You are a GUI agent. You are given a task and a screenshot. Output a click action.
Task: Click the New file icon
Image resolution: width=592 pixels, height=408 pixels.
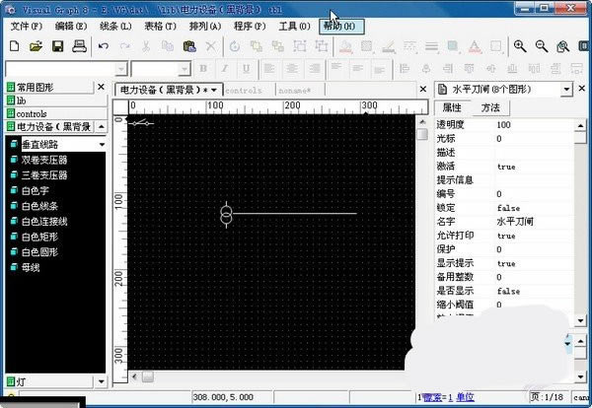pyautogui.click(x=15, y=46)
